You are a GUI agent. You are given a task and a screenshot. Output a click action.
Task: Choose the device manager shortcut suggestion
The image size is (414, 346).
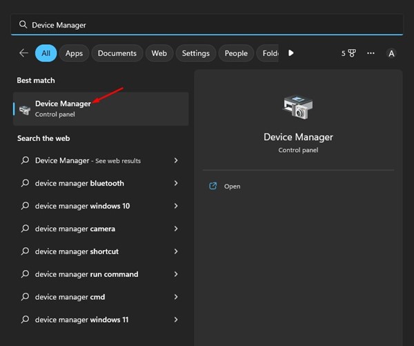pyautogui.click(x=77, y=251)
